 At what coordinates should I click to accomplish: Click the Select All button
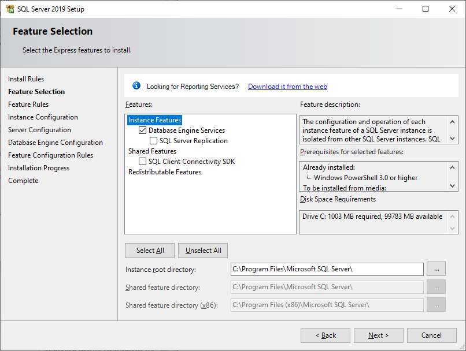click(149, 251)
